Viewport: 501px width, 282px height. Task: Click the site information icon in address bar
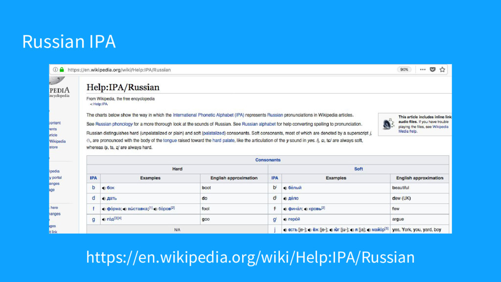click(x=55, y=70)
